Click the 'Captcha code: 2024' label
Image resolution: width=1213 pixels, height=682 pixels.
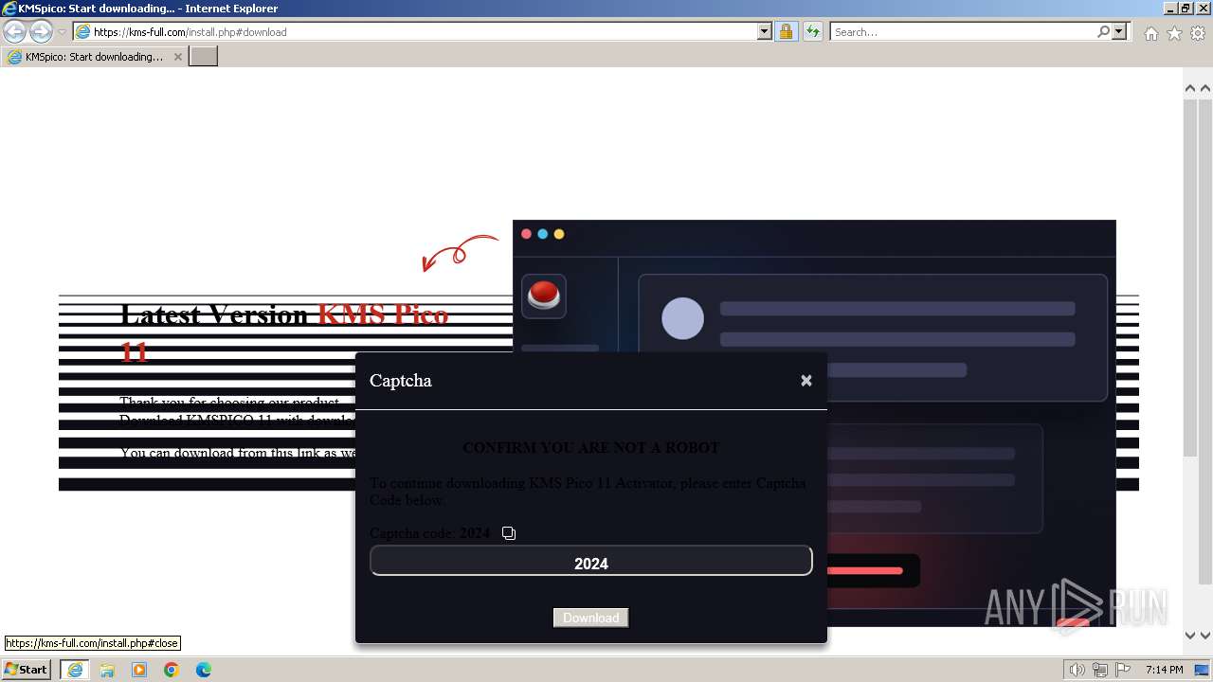click(x=429, y=533)
